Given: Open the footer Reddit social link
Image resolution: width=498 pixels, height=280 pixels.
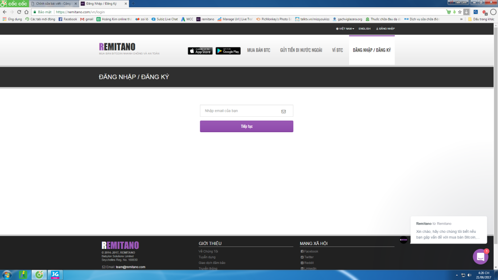Looking at the screenshot, I should (307, 263).
